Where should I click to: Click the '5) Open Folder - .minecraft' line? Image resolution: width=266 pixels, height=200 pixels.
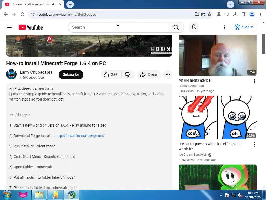pos(31,167)
